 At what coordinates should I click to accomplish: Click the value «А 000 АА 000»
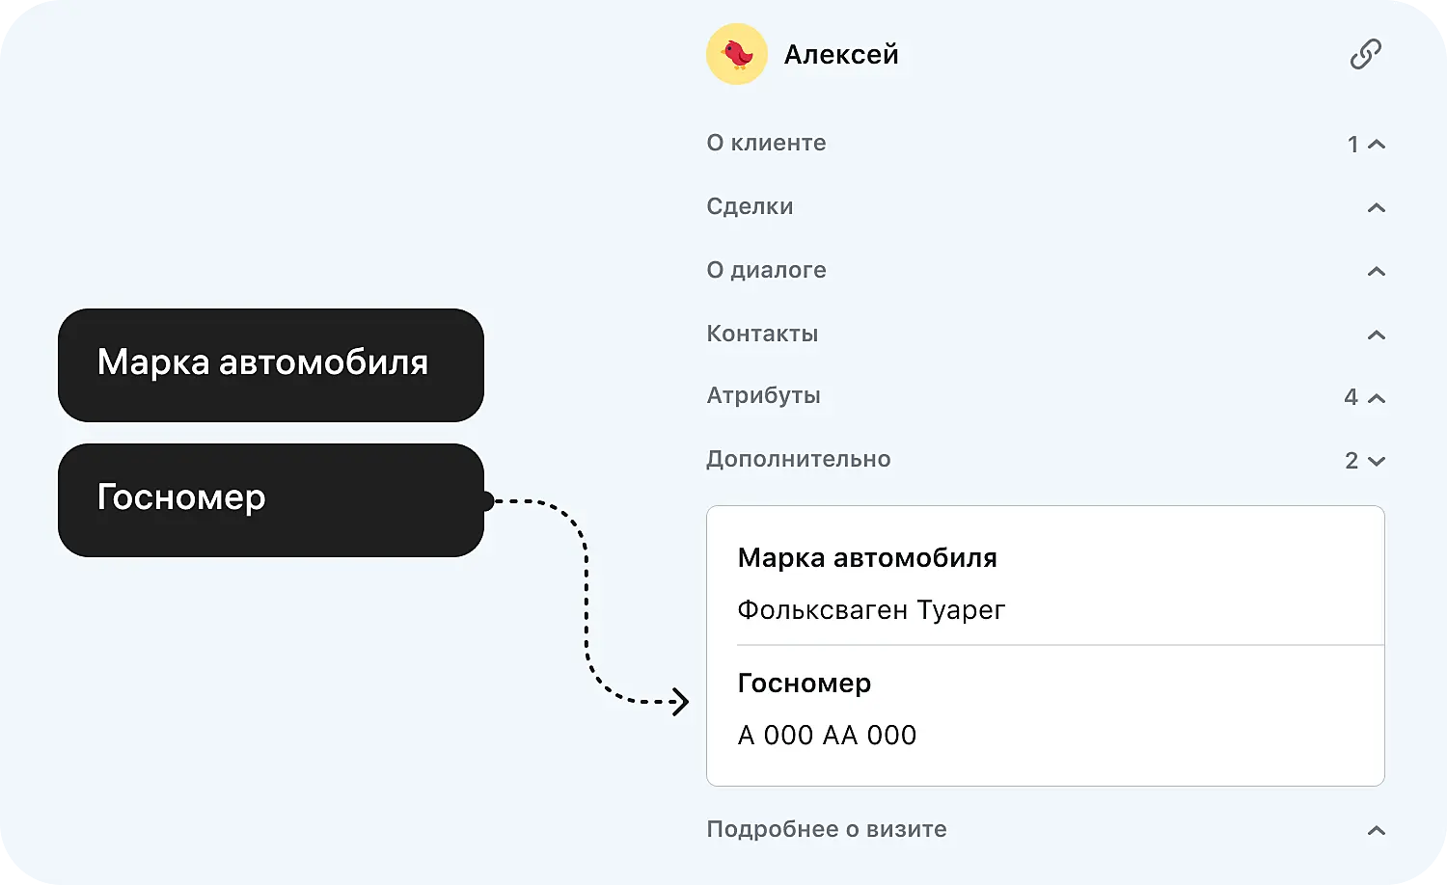coord(827,735)
